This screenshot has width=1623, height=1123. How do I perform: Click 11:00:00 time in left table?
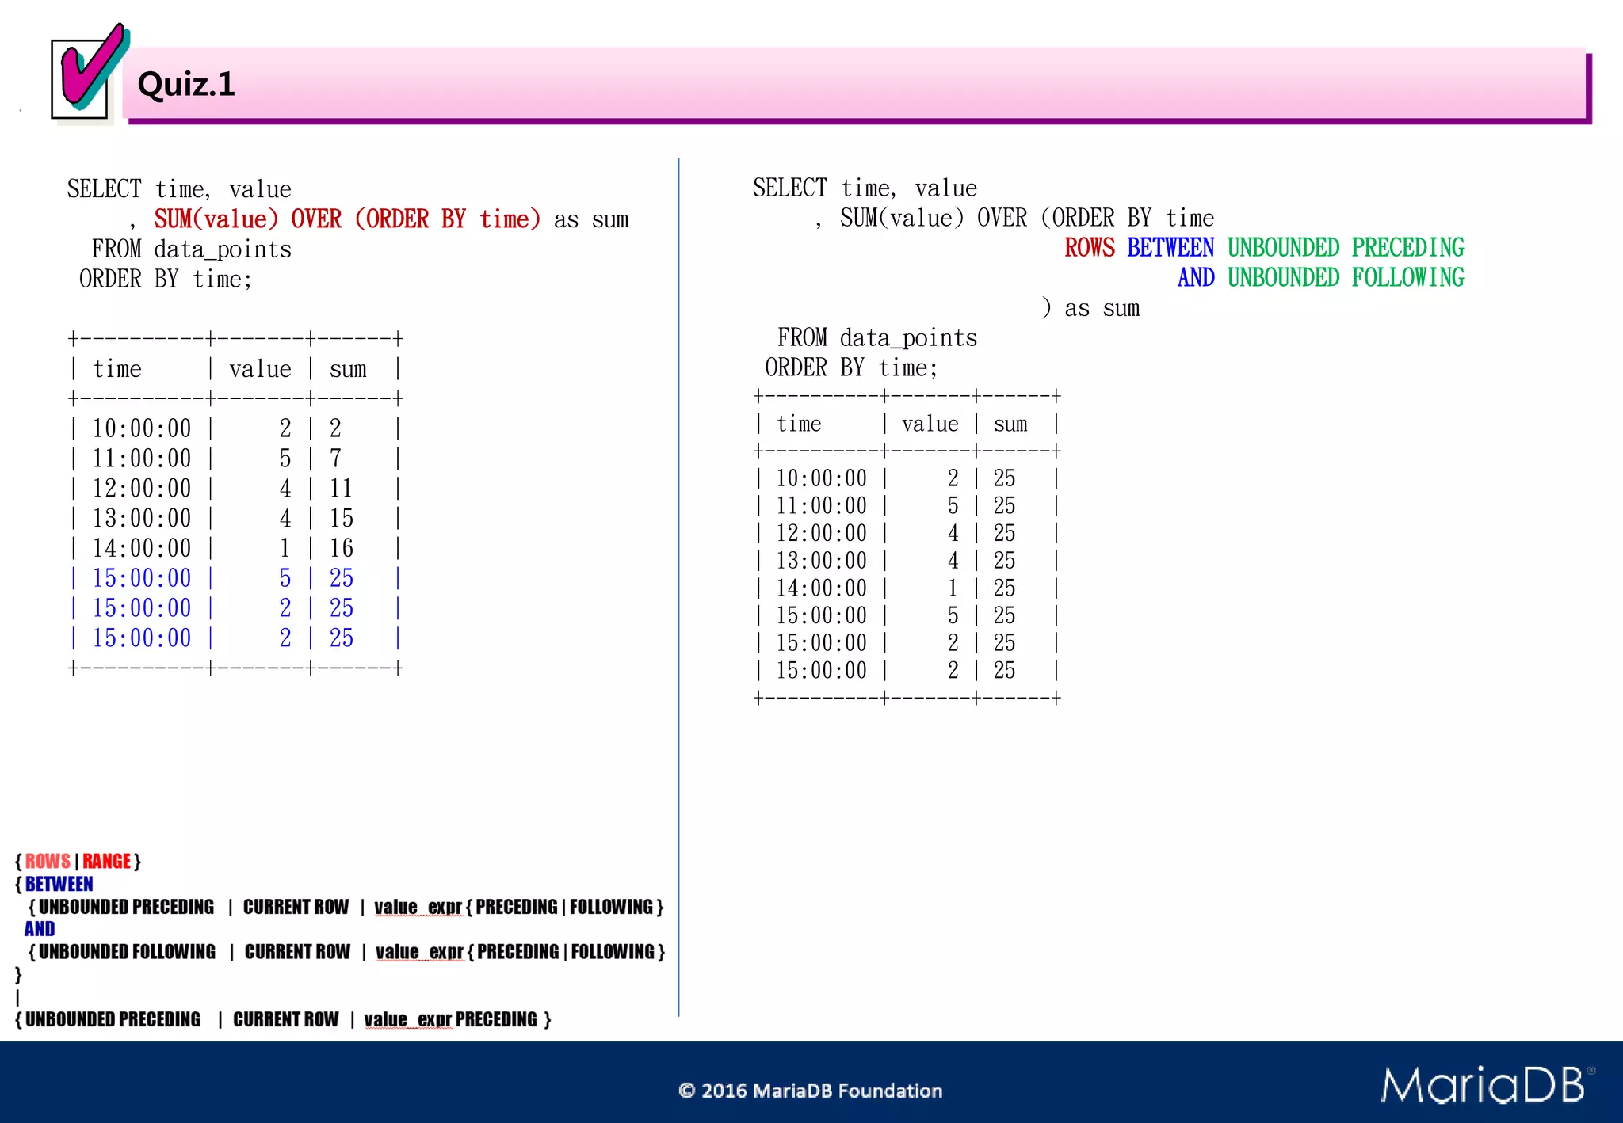[x=142, y=459]
